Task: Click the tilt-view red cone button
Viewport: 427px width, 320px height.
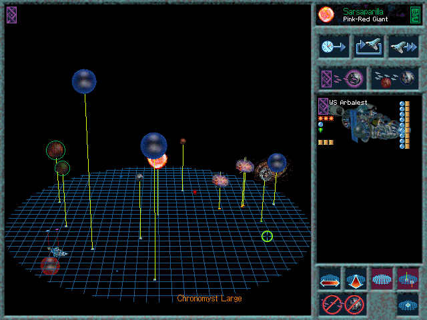Action: [356, 279]
